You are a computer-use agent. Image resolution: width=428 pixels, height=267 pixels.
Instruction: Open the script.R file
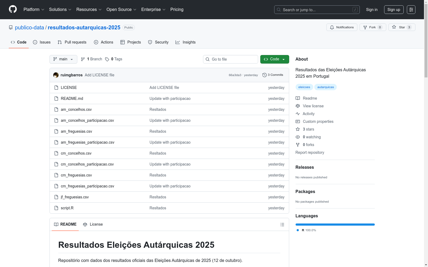pyautogui.click(x=67, y=208)
